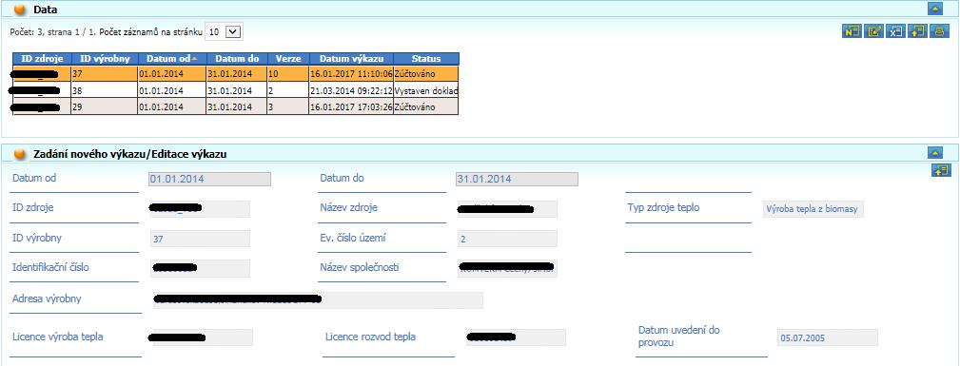Click the upload icon in edit panel
Viewport: 960px width, 366px height.
tap(941, 171)
